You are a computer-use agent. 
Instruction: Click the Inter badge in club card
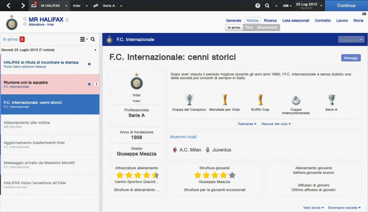[136, 81]
